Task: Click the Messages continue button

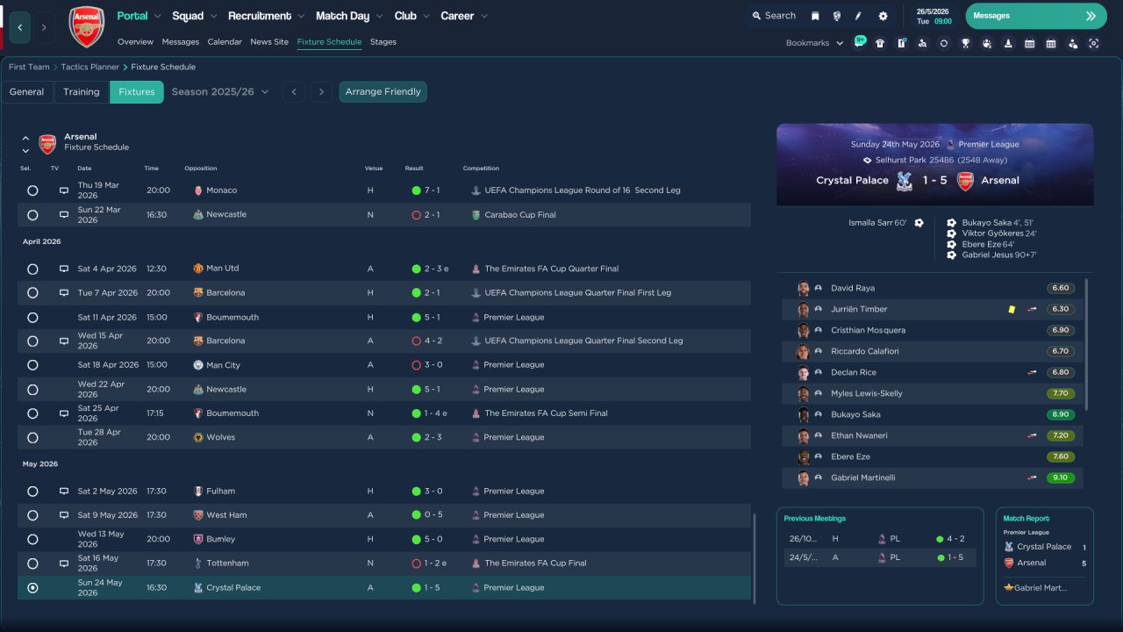Action: [1037, 16]
